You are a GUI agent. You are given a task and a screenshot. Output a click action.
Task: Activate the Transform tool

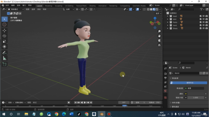point(4,47)
